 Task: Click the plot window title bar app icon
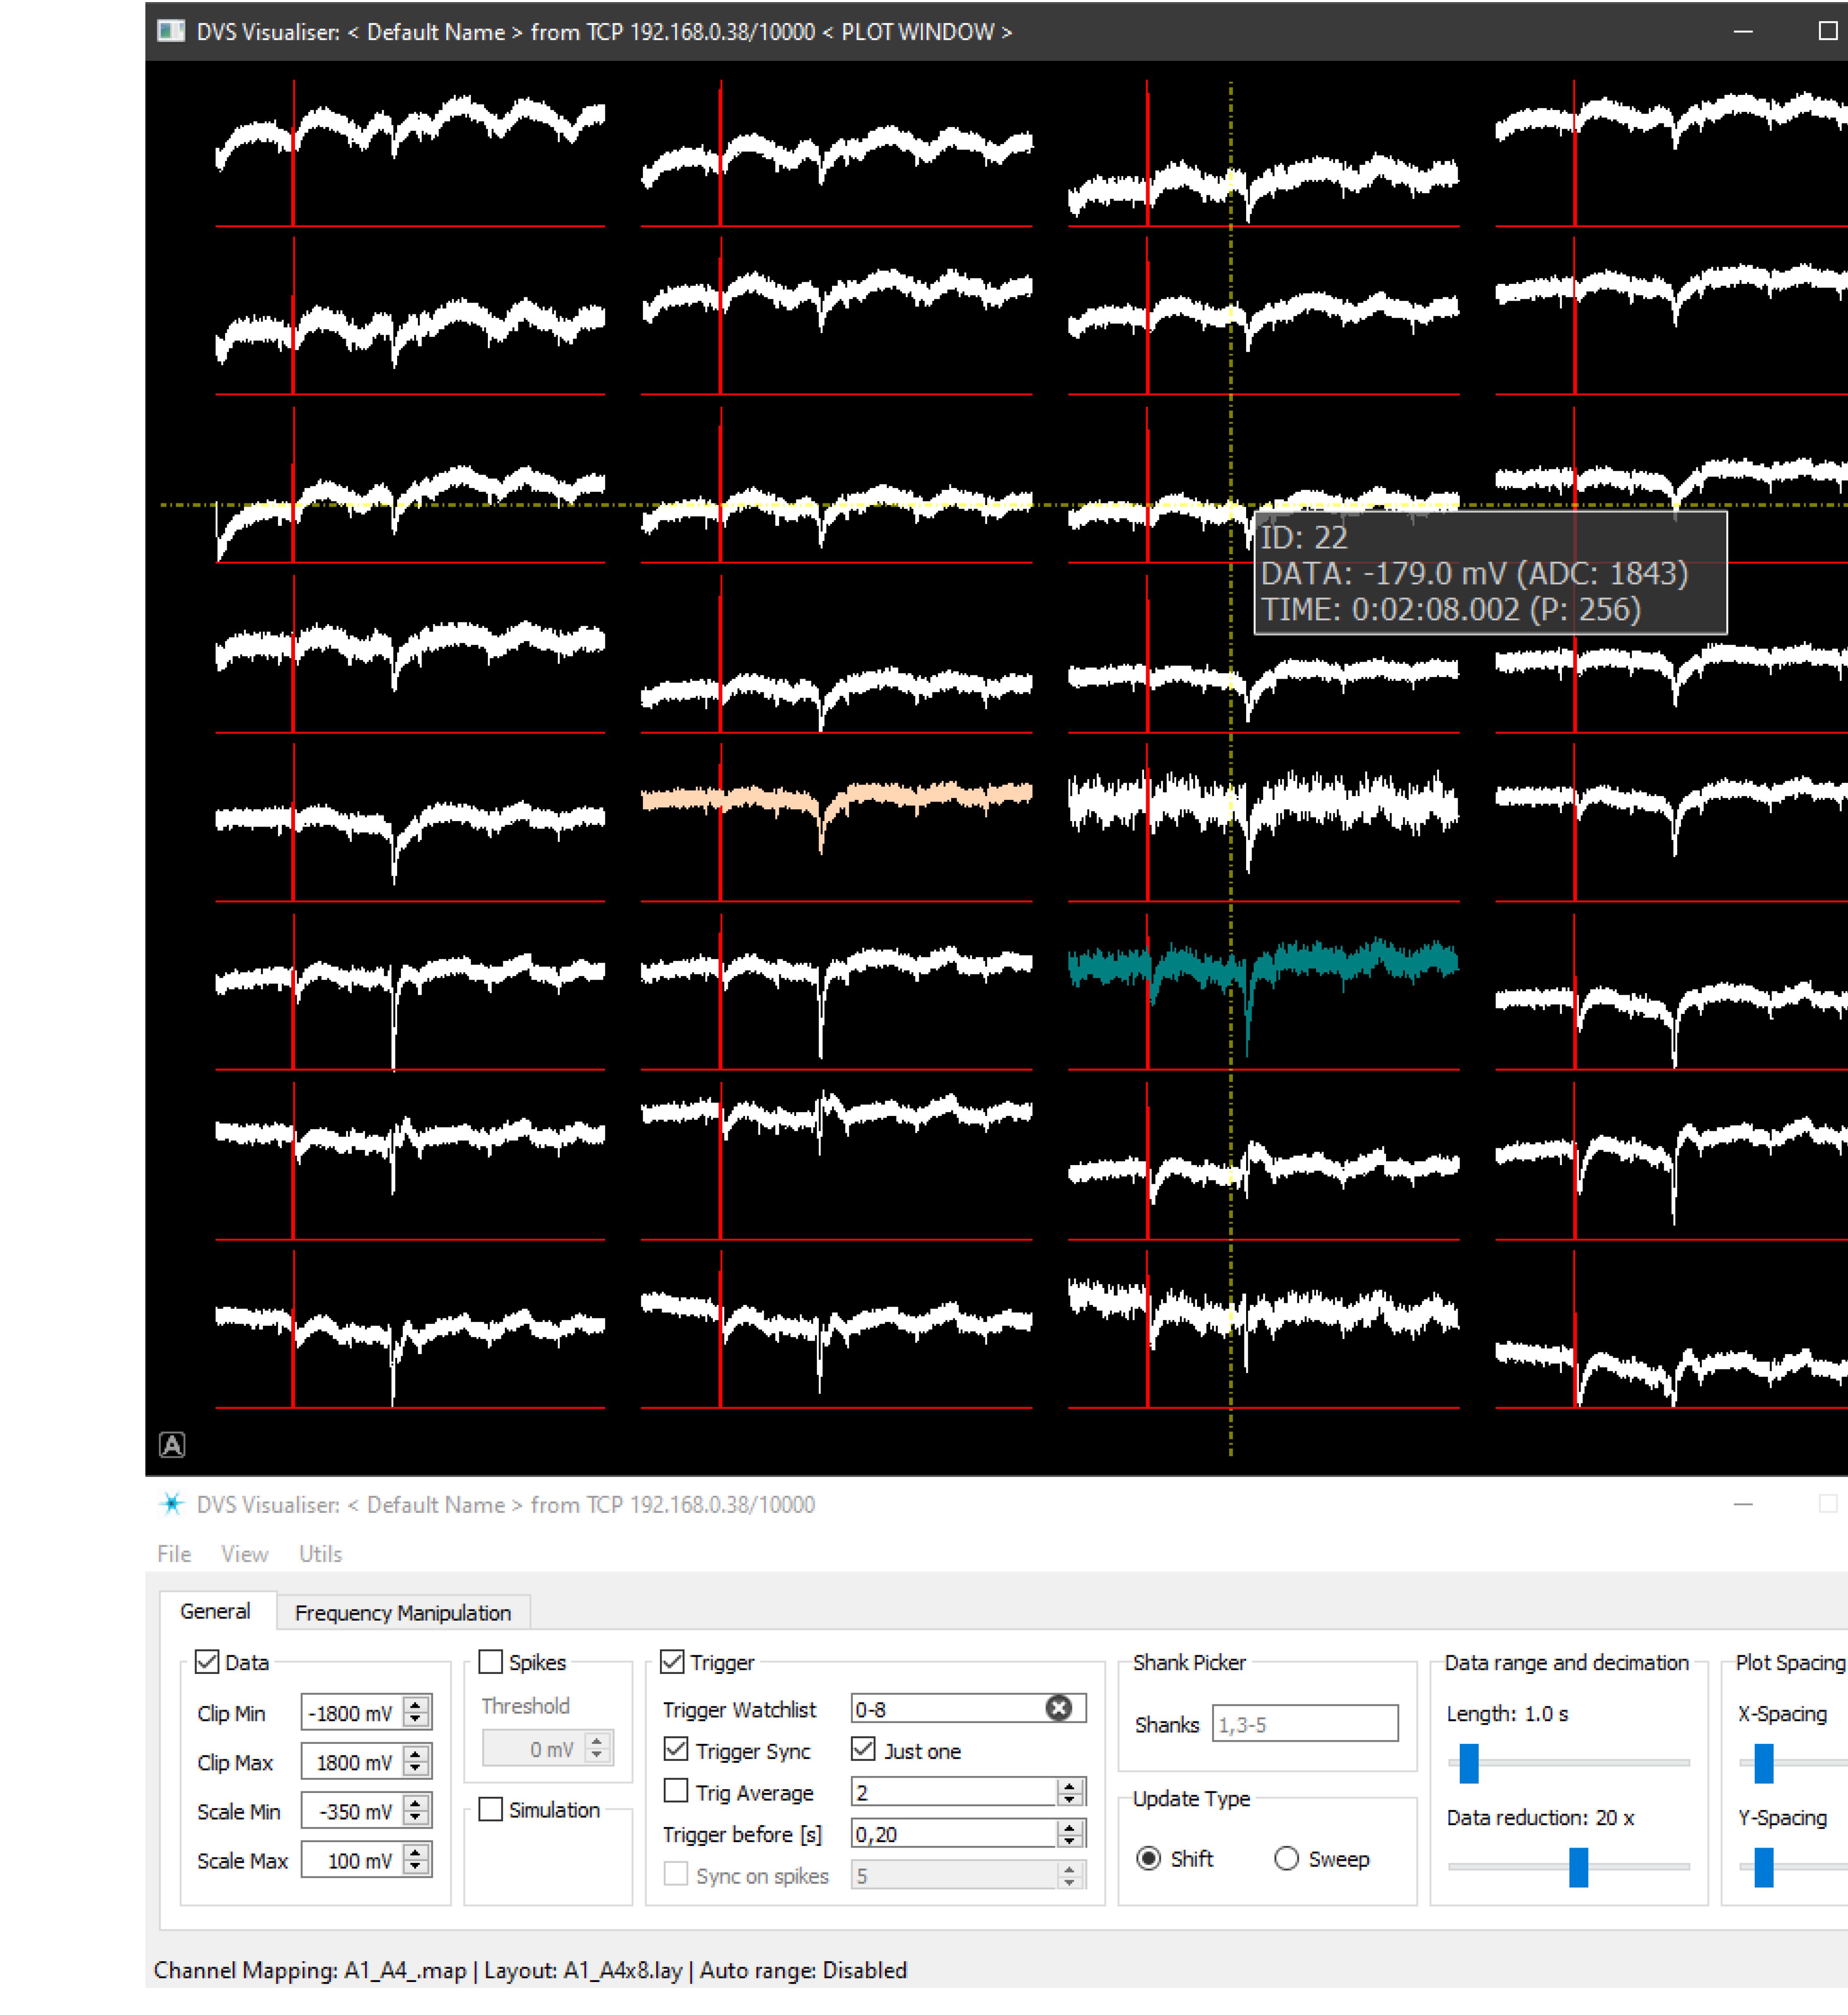point(171,31)
